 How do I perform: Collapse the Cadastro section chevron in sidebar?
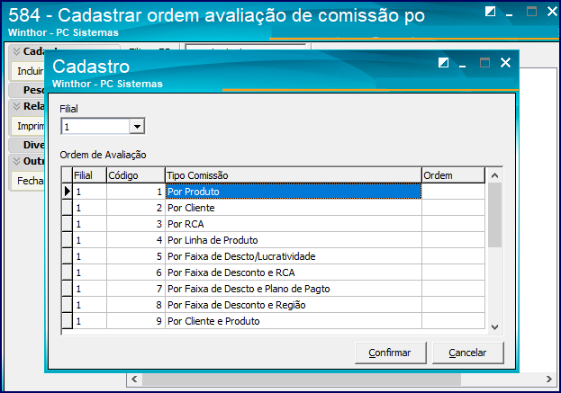(16, 51)
